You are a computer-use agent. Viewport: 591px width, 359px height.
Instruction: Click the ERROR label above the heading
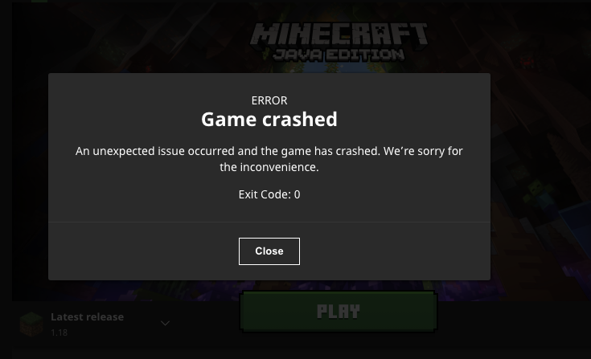click(x=269, y=100)
